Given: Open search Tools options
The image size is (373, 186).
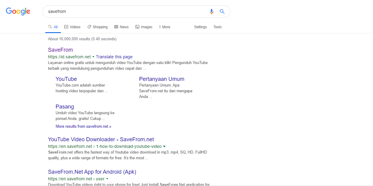Looking at the screenshot, I should 217,27.
